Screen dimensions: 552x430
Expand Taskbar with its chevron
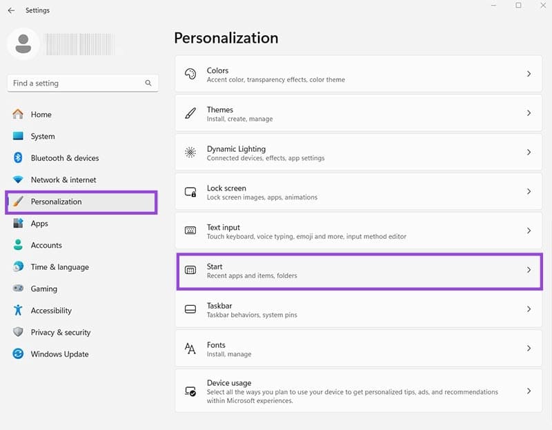529,309
